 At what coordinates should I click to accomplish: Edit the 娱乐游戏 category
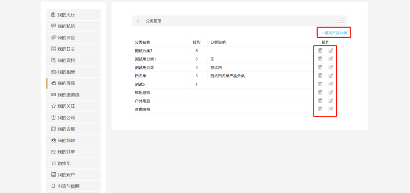[x=331, y=93]
